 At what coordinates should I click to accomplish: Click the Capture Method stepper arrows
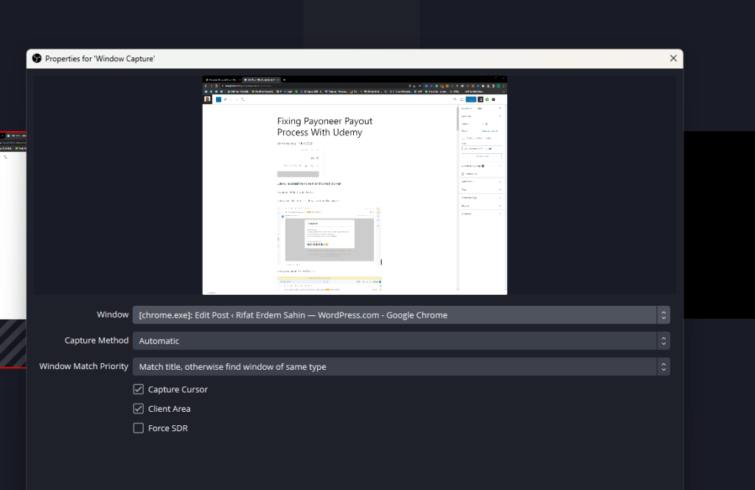point(664,340)
